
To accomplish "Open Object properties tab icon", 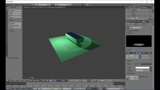I will 139,22.
